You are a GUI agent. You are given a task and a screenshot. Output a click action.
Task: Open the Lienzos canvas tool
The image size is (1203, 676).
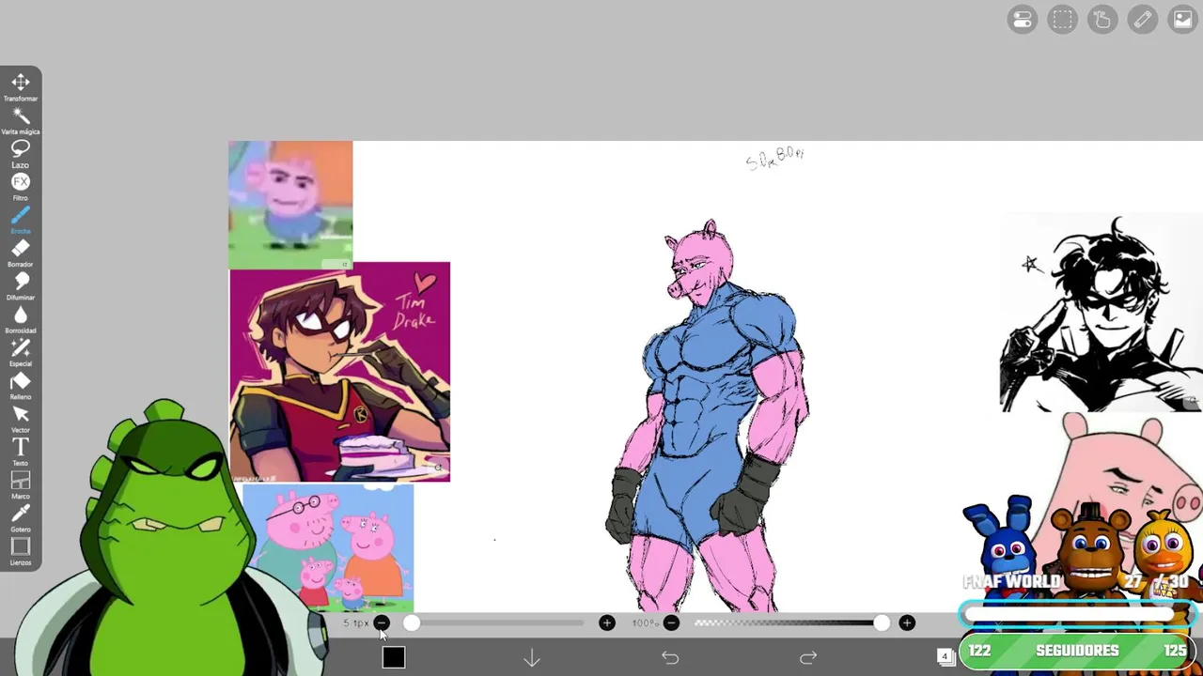[21, 551]
